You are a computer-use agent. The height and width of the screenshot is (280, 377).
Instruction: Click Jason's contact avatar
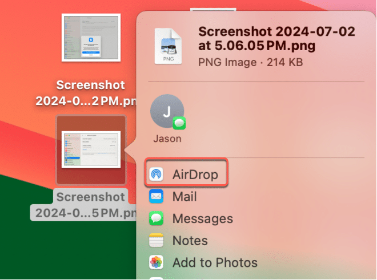click(167, 111)
